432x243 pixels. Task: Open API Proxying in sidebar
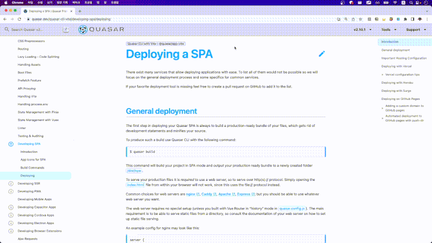(26, 89)
